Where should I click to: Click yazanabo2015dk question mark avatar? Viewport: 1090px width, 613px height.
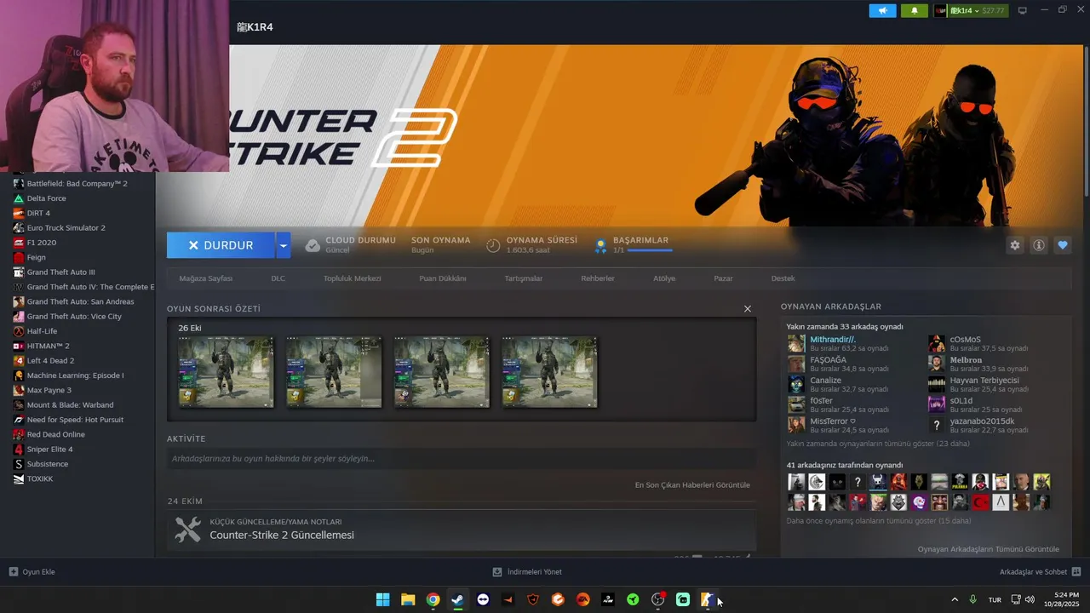[937, 426]
